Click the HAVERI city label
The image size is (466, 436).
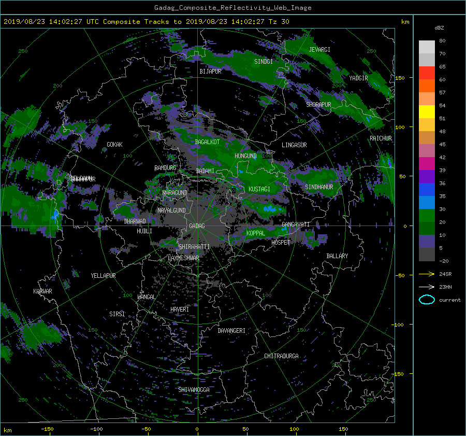click(x=180, y=310)
